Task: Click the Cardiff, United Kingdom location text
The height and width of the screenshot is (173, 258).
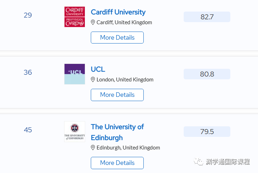Action: tap(124, 22)
